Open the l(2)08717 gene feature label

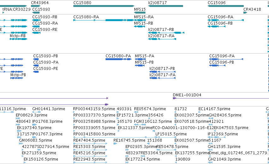(x=157, y=3)
